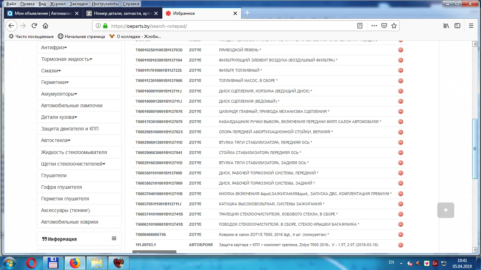Open the Автомобильные коврики link
The height and width of the screenshot is (270, 481).
pyautogui.click(x=70, y=222)
